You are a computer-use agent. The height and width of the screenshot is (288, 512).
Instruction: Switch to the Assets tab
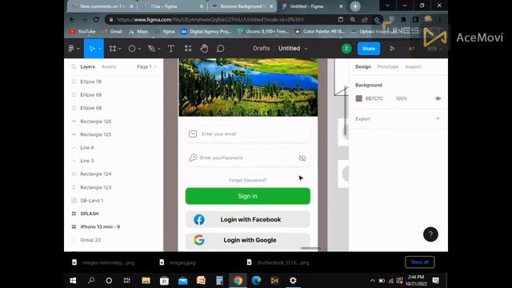tap(109, 66)
